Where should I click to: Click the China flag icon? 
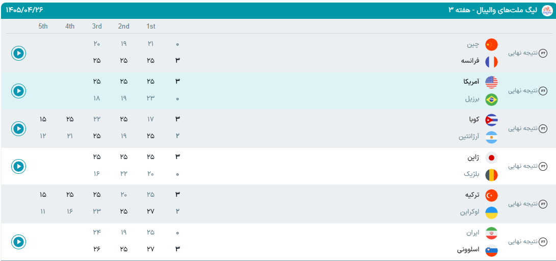click(x=491, y=44)
